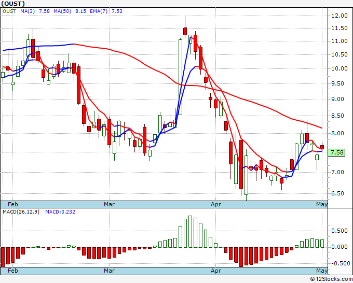
Task: Click Apr on the price chart time axis
Action: pos(216,204)
